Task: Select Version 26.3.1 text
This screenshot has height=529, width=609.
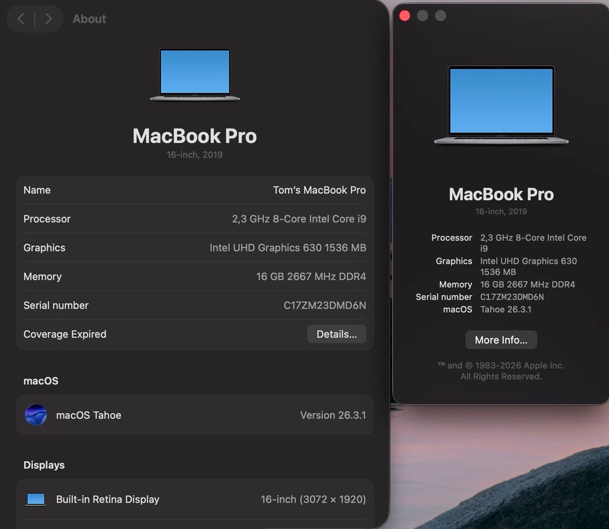Action: (333, 415)
